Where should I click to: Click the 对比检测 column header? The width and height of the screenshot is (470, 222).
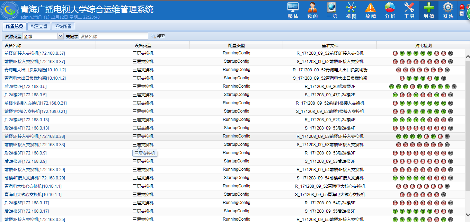click(423, 45)
